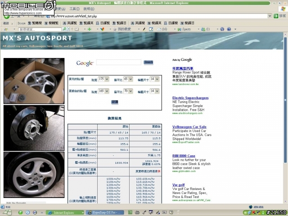Screen dimensions: 288x216
Task: Click the green quick launch icon beside Start
Action: point(20,212)
